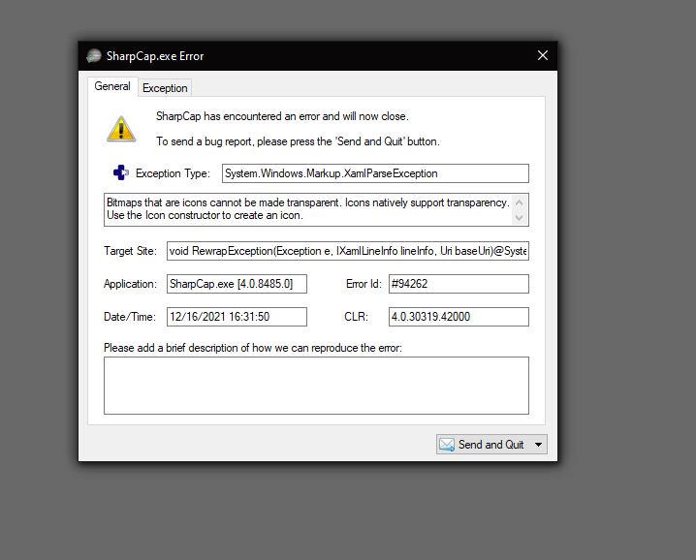Screen dimensions: 696x560
Task: Focus the reproduce-error description text area
Action: (316, 386)
